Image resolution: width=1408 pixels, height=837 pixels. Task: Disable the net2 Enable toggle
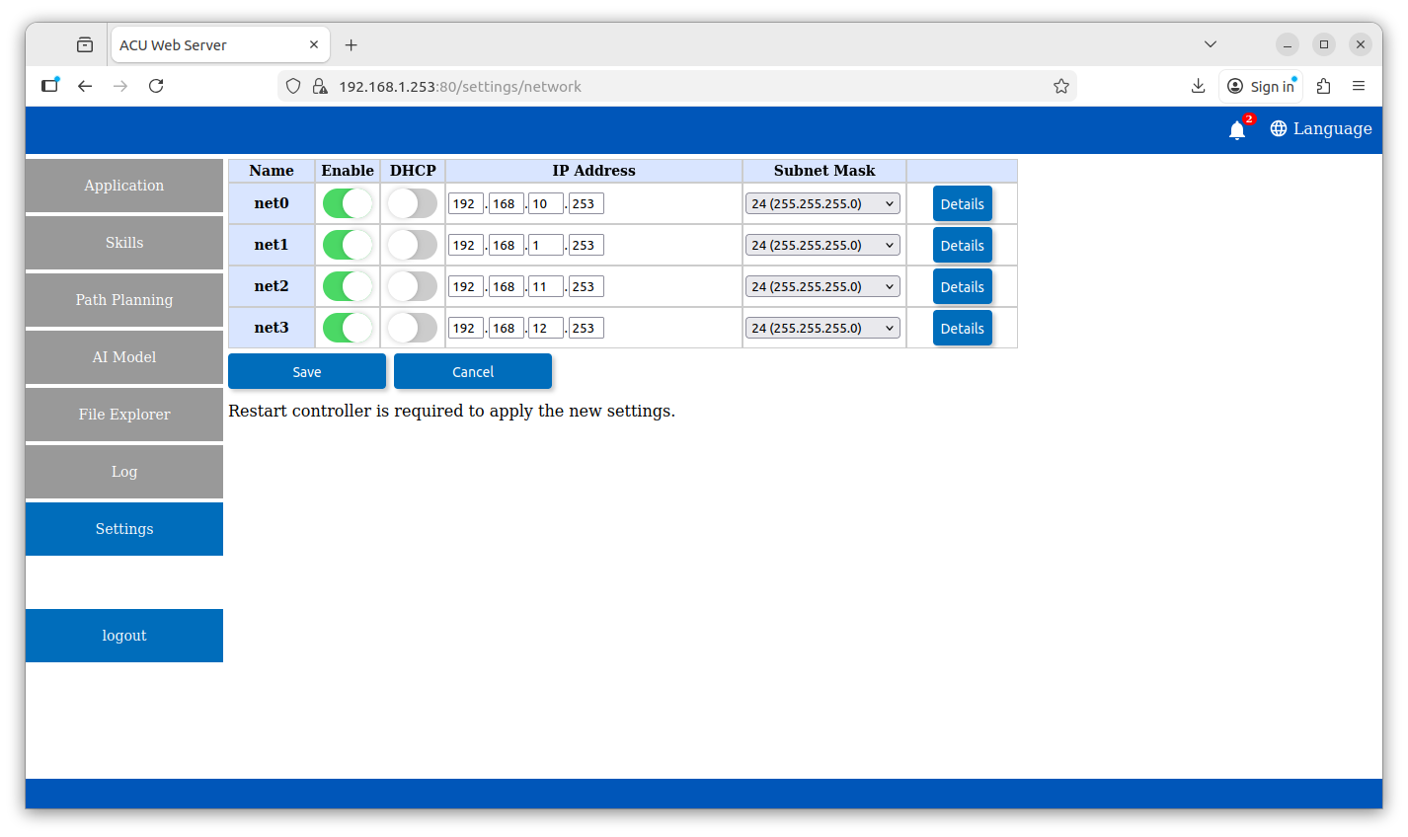pyautogui.click(x=348, y=286)
